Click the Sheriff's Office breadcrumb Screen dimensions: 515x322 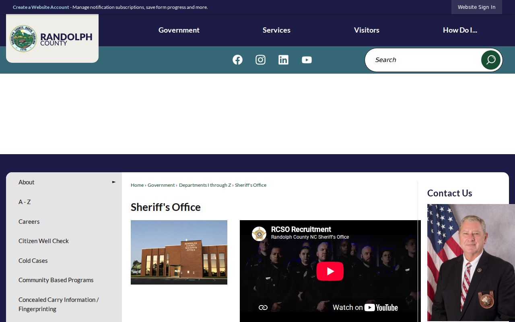pos(251,185)
